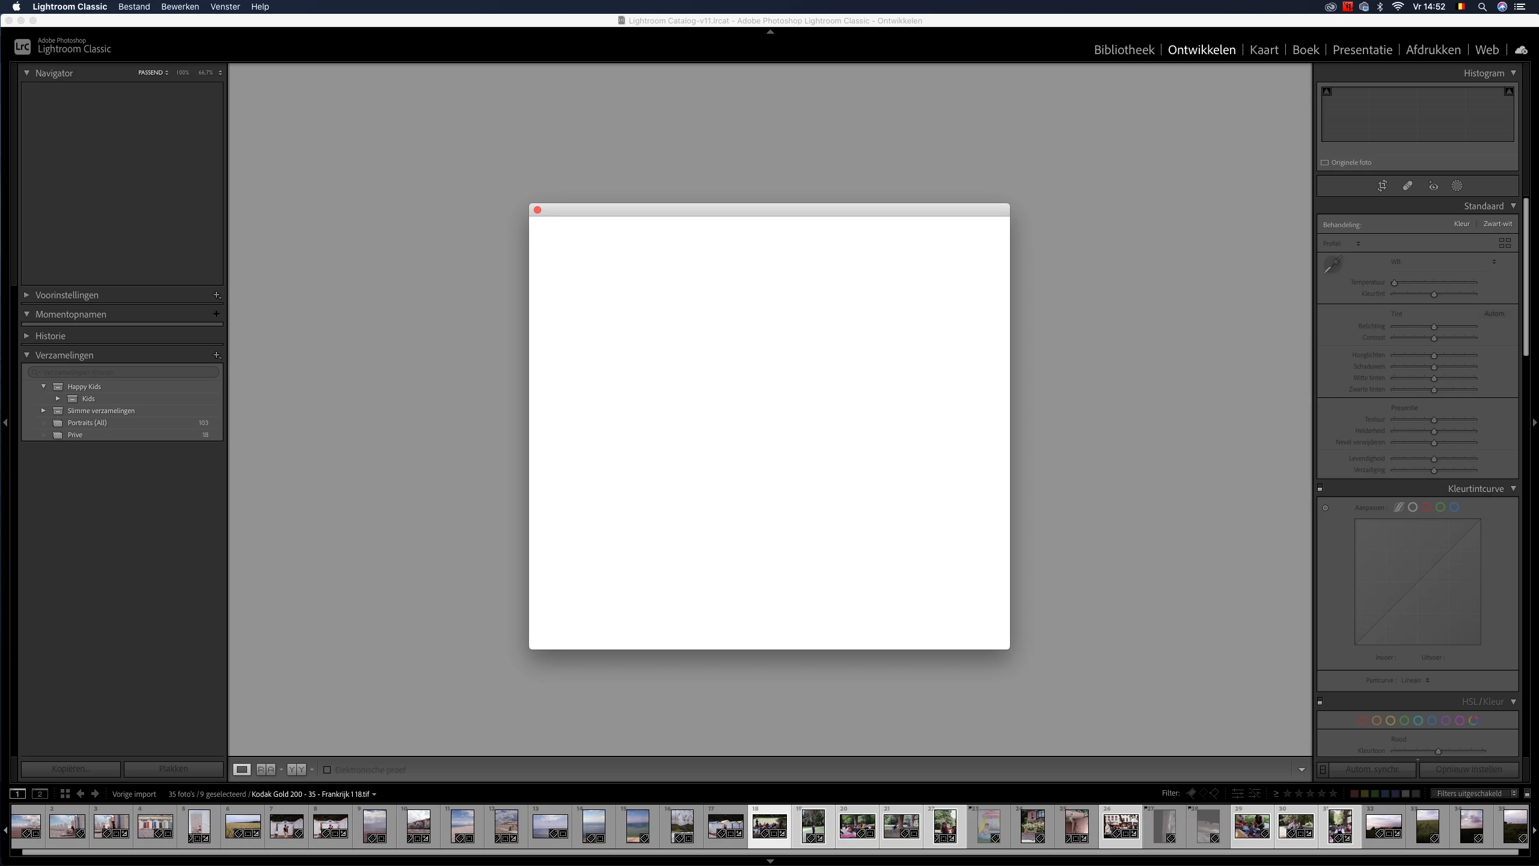The image size is (1539, 866).
Task: Expand the Slimme verzamelingen collection set
Action: pyautogui.click(x=43, y=411)
